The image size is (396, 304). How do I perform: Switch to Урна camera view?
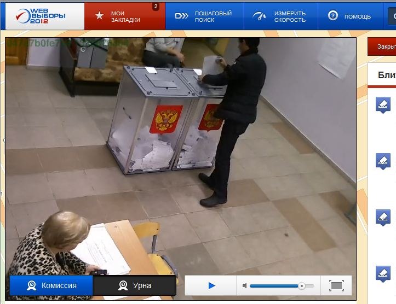(135, 285)
